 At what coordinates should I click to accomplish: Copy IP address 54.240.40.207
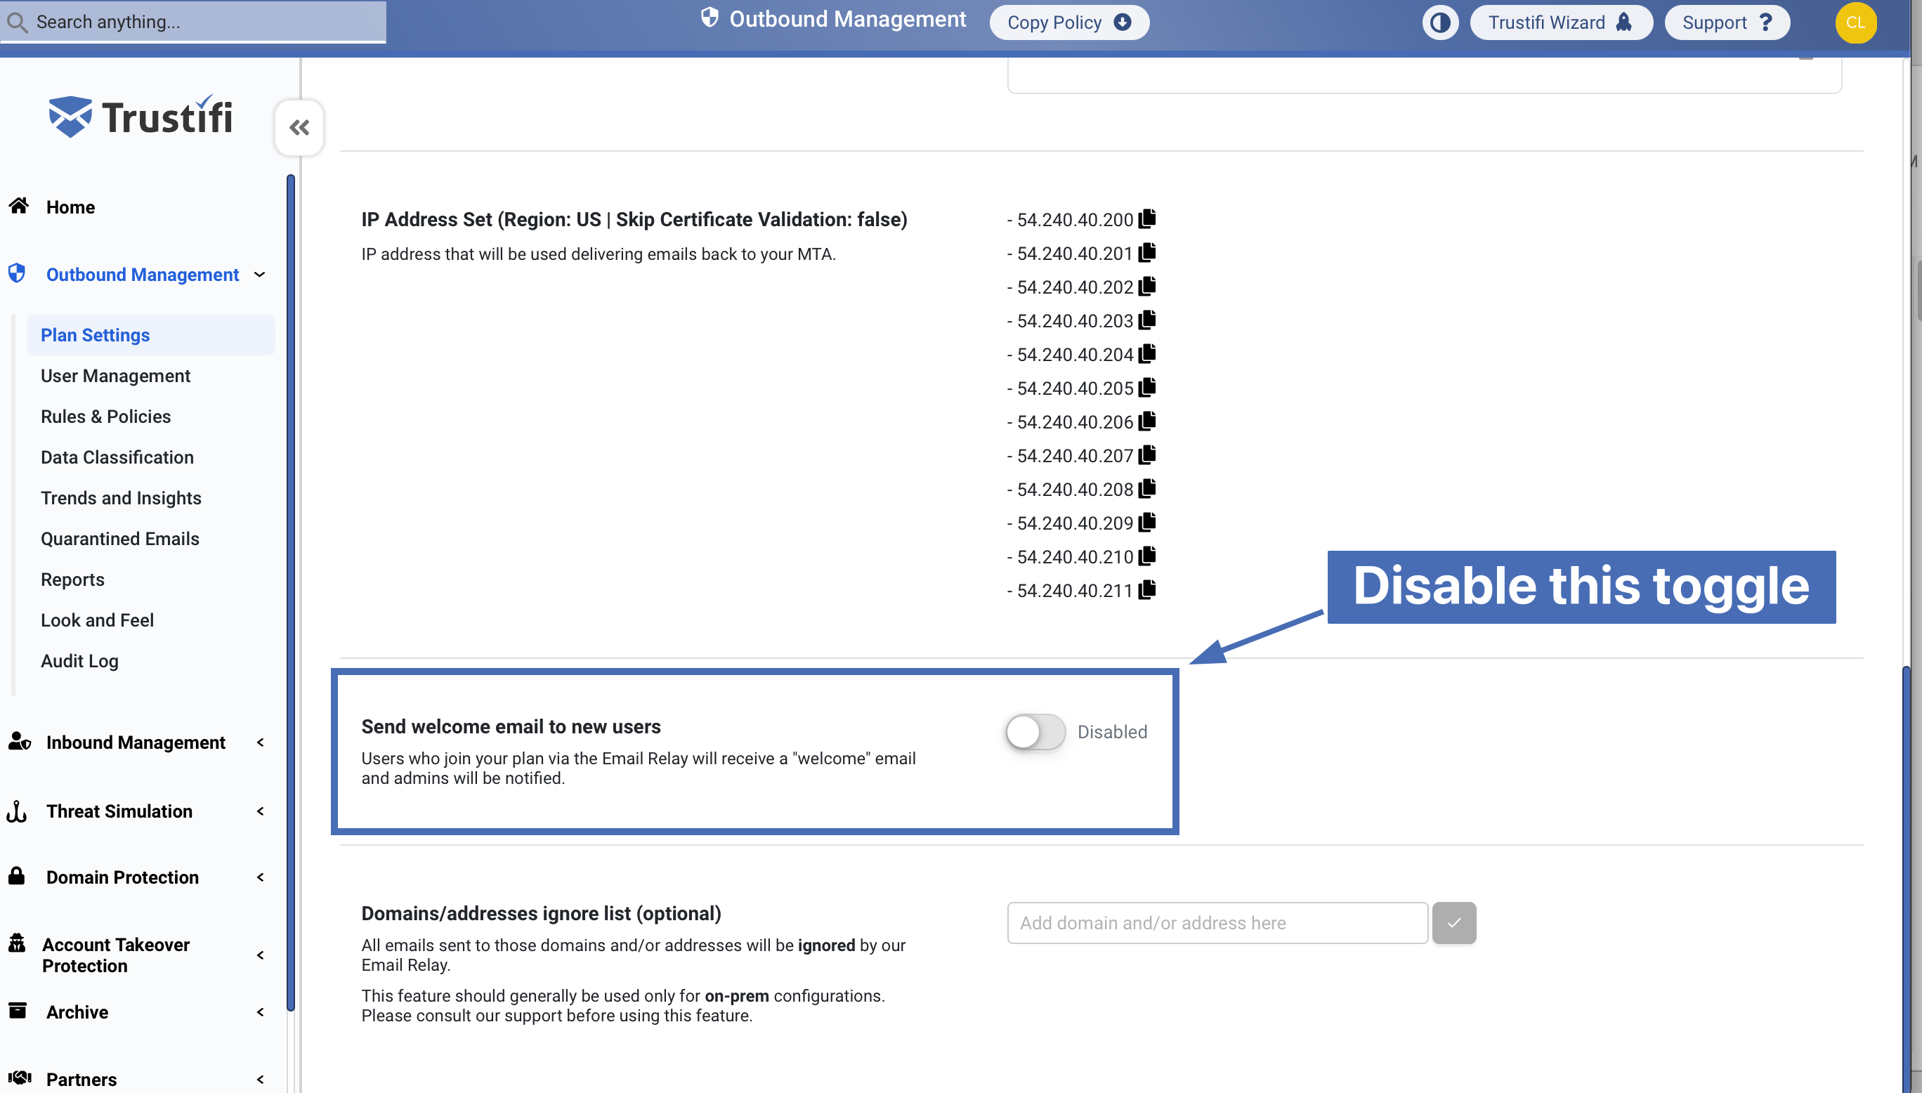point(1146,455)
